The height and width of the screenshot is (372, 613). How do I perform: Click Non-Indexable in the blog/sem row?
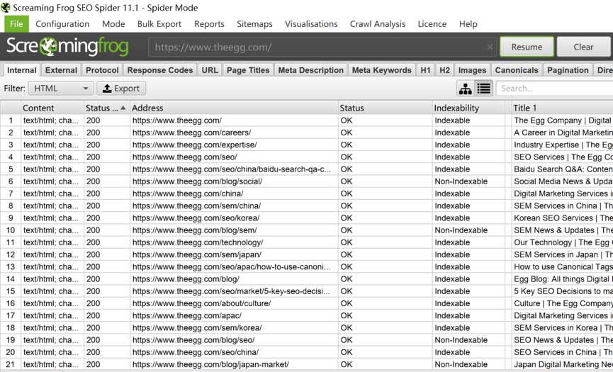[x=461, y=230]
